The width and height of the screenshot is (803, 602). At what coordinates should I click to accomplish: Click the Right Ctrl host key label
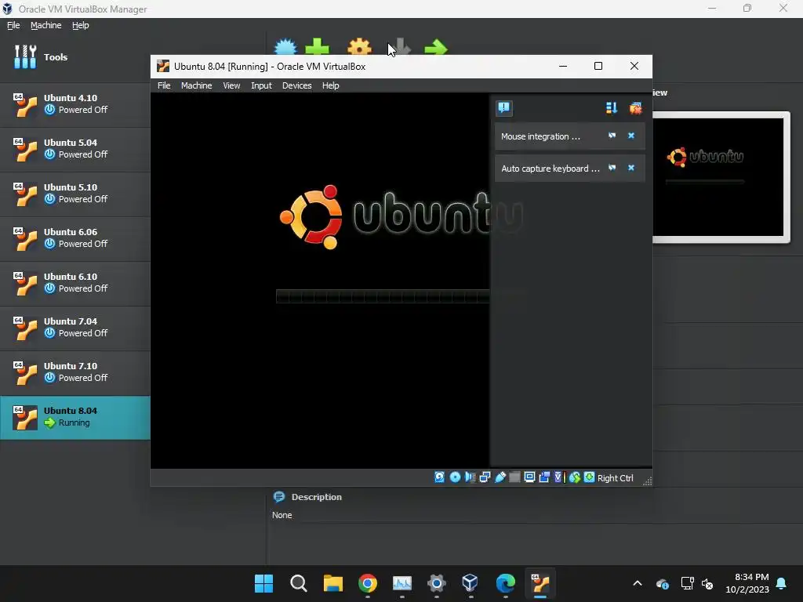tap(615, 477)
